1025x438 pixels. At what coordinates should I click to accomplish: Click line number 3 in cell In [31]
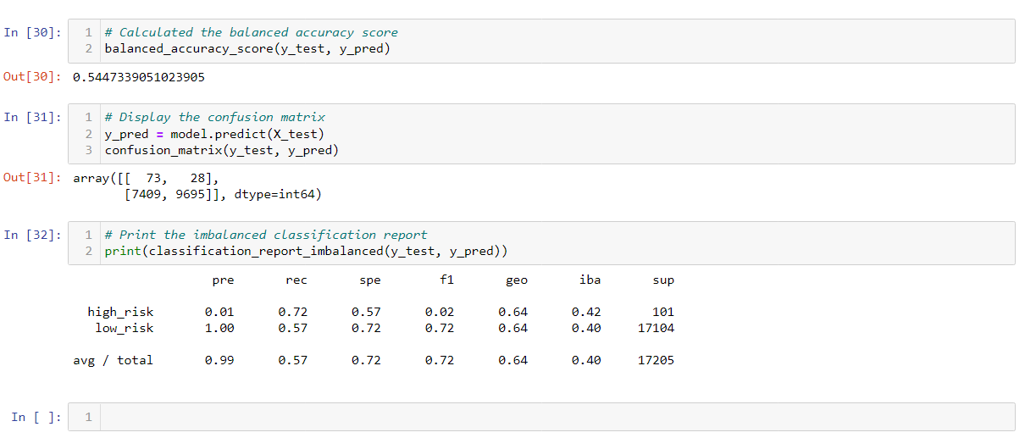click(x=88, y=150)
